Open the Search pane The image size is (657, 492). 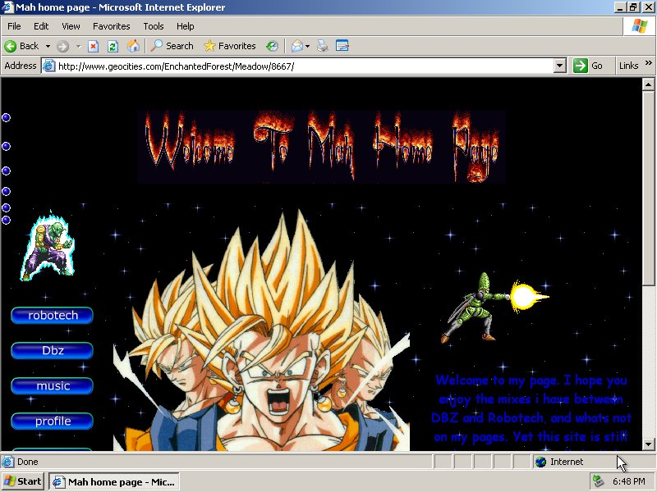171,46
